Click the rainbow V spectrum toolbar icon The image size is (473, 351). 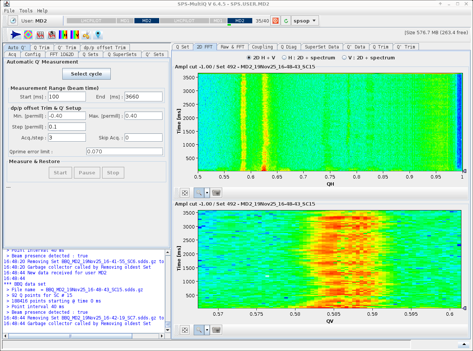(75, 35)
